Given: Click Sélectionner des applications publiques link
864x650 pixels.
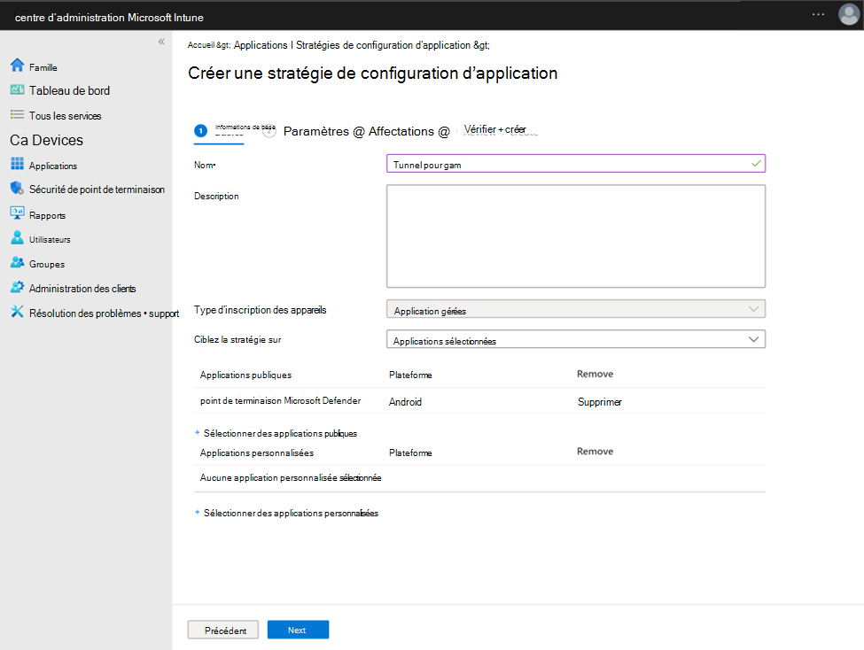Looking at the screenshot, I should pyautogui.click(x=280, y=434).
